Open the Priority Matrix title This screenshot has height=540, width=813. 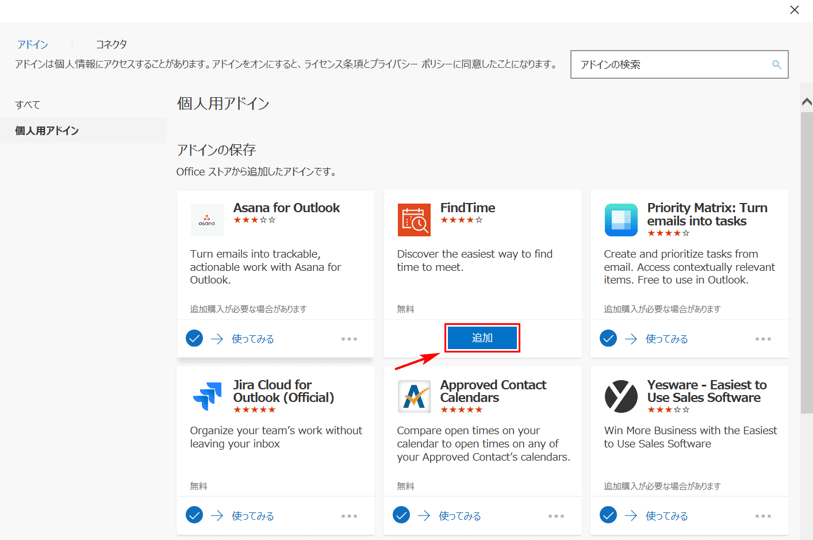[707, 215]
